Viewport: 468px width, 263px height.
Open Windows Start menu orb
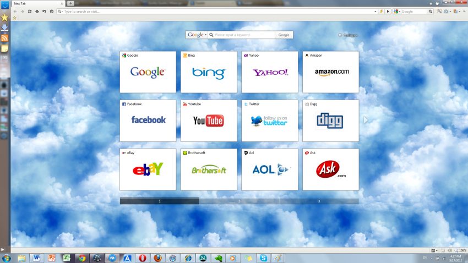pyautogui.click(x=6, y=258)
